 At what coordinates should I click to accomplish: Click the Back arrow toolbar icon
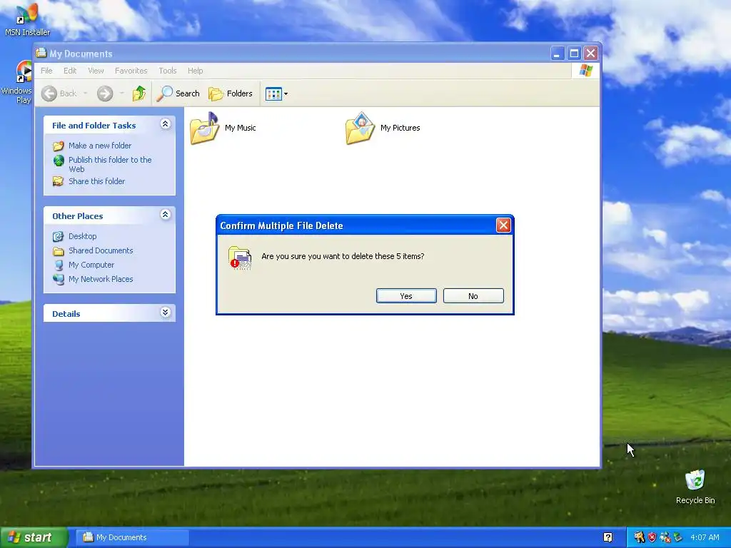tap(49, 93)
